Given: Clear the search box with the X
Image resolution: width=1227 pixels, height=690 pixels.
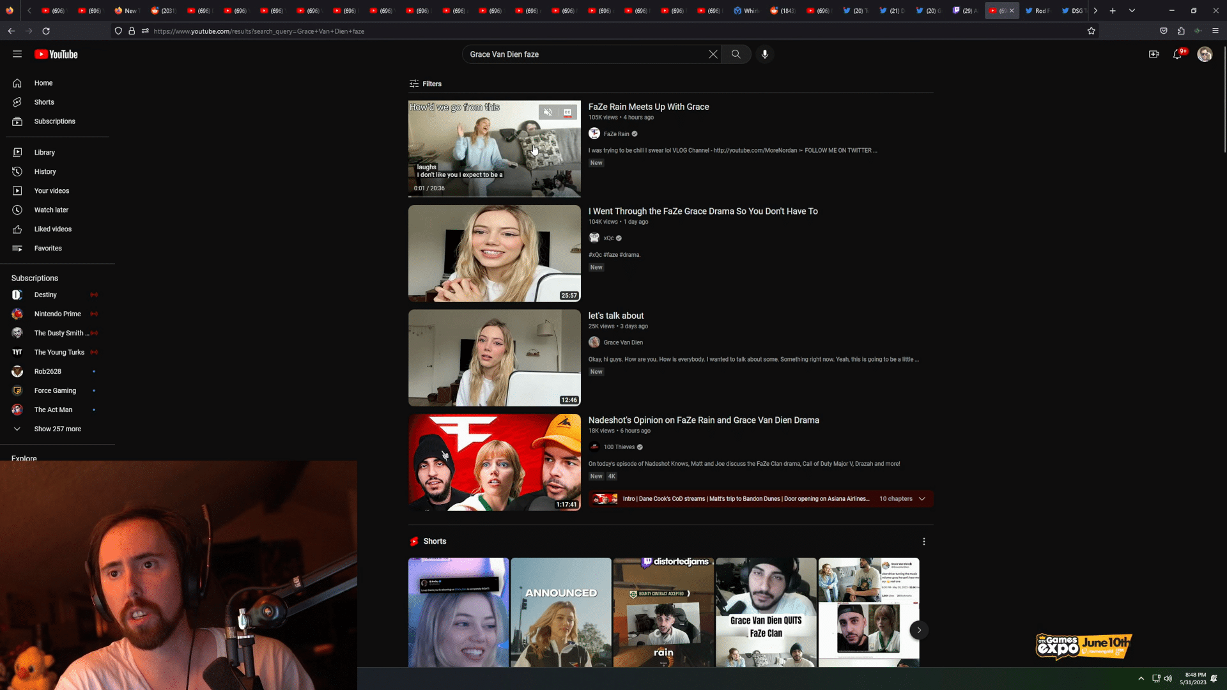Looking at the screenshot, I should click(x=713, y=54).
